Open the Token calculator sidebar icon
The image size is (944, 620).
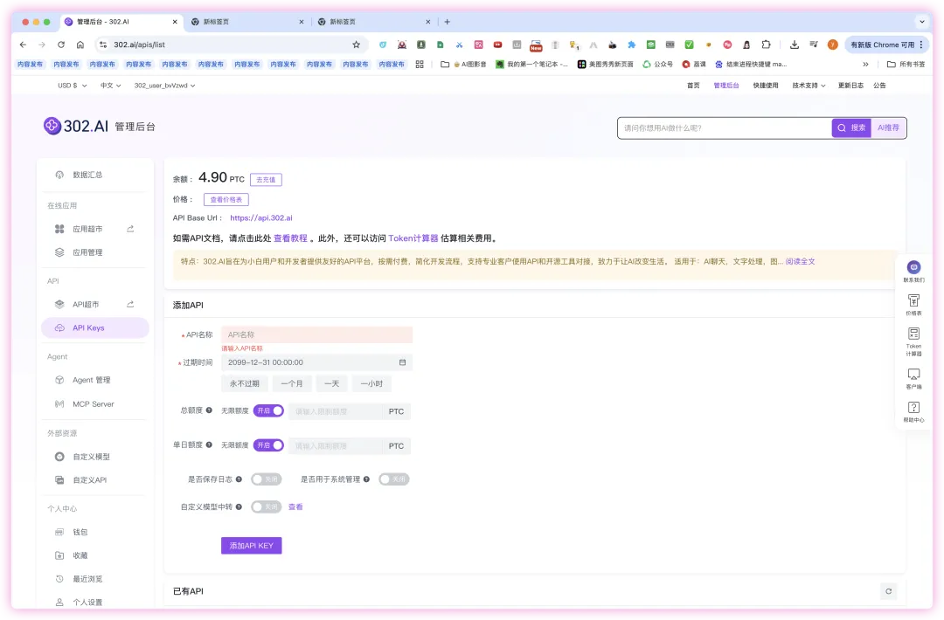point(913,334)
